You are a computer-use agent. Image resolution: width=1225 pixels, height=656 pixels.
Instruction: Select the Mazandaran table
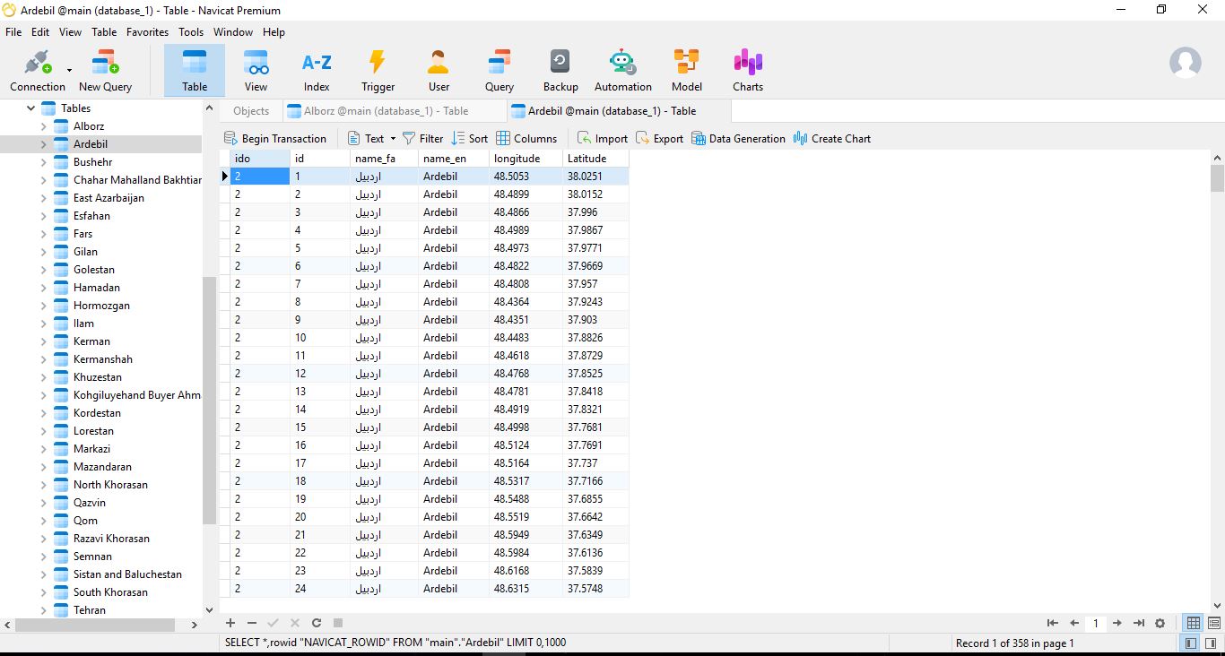pyautogui.click(x=102, y=467)
